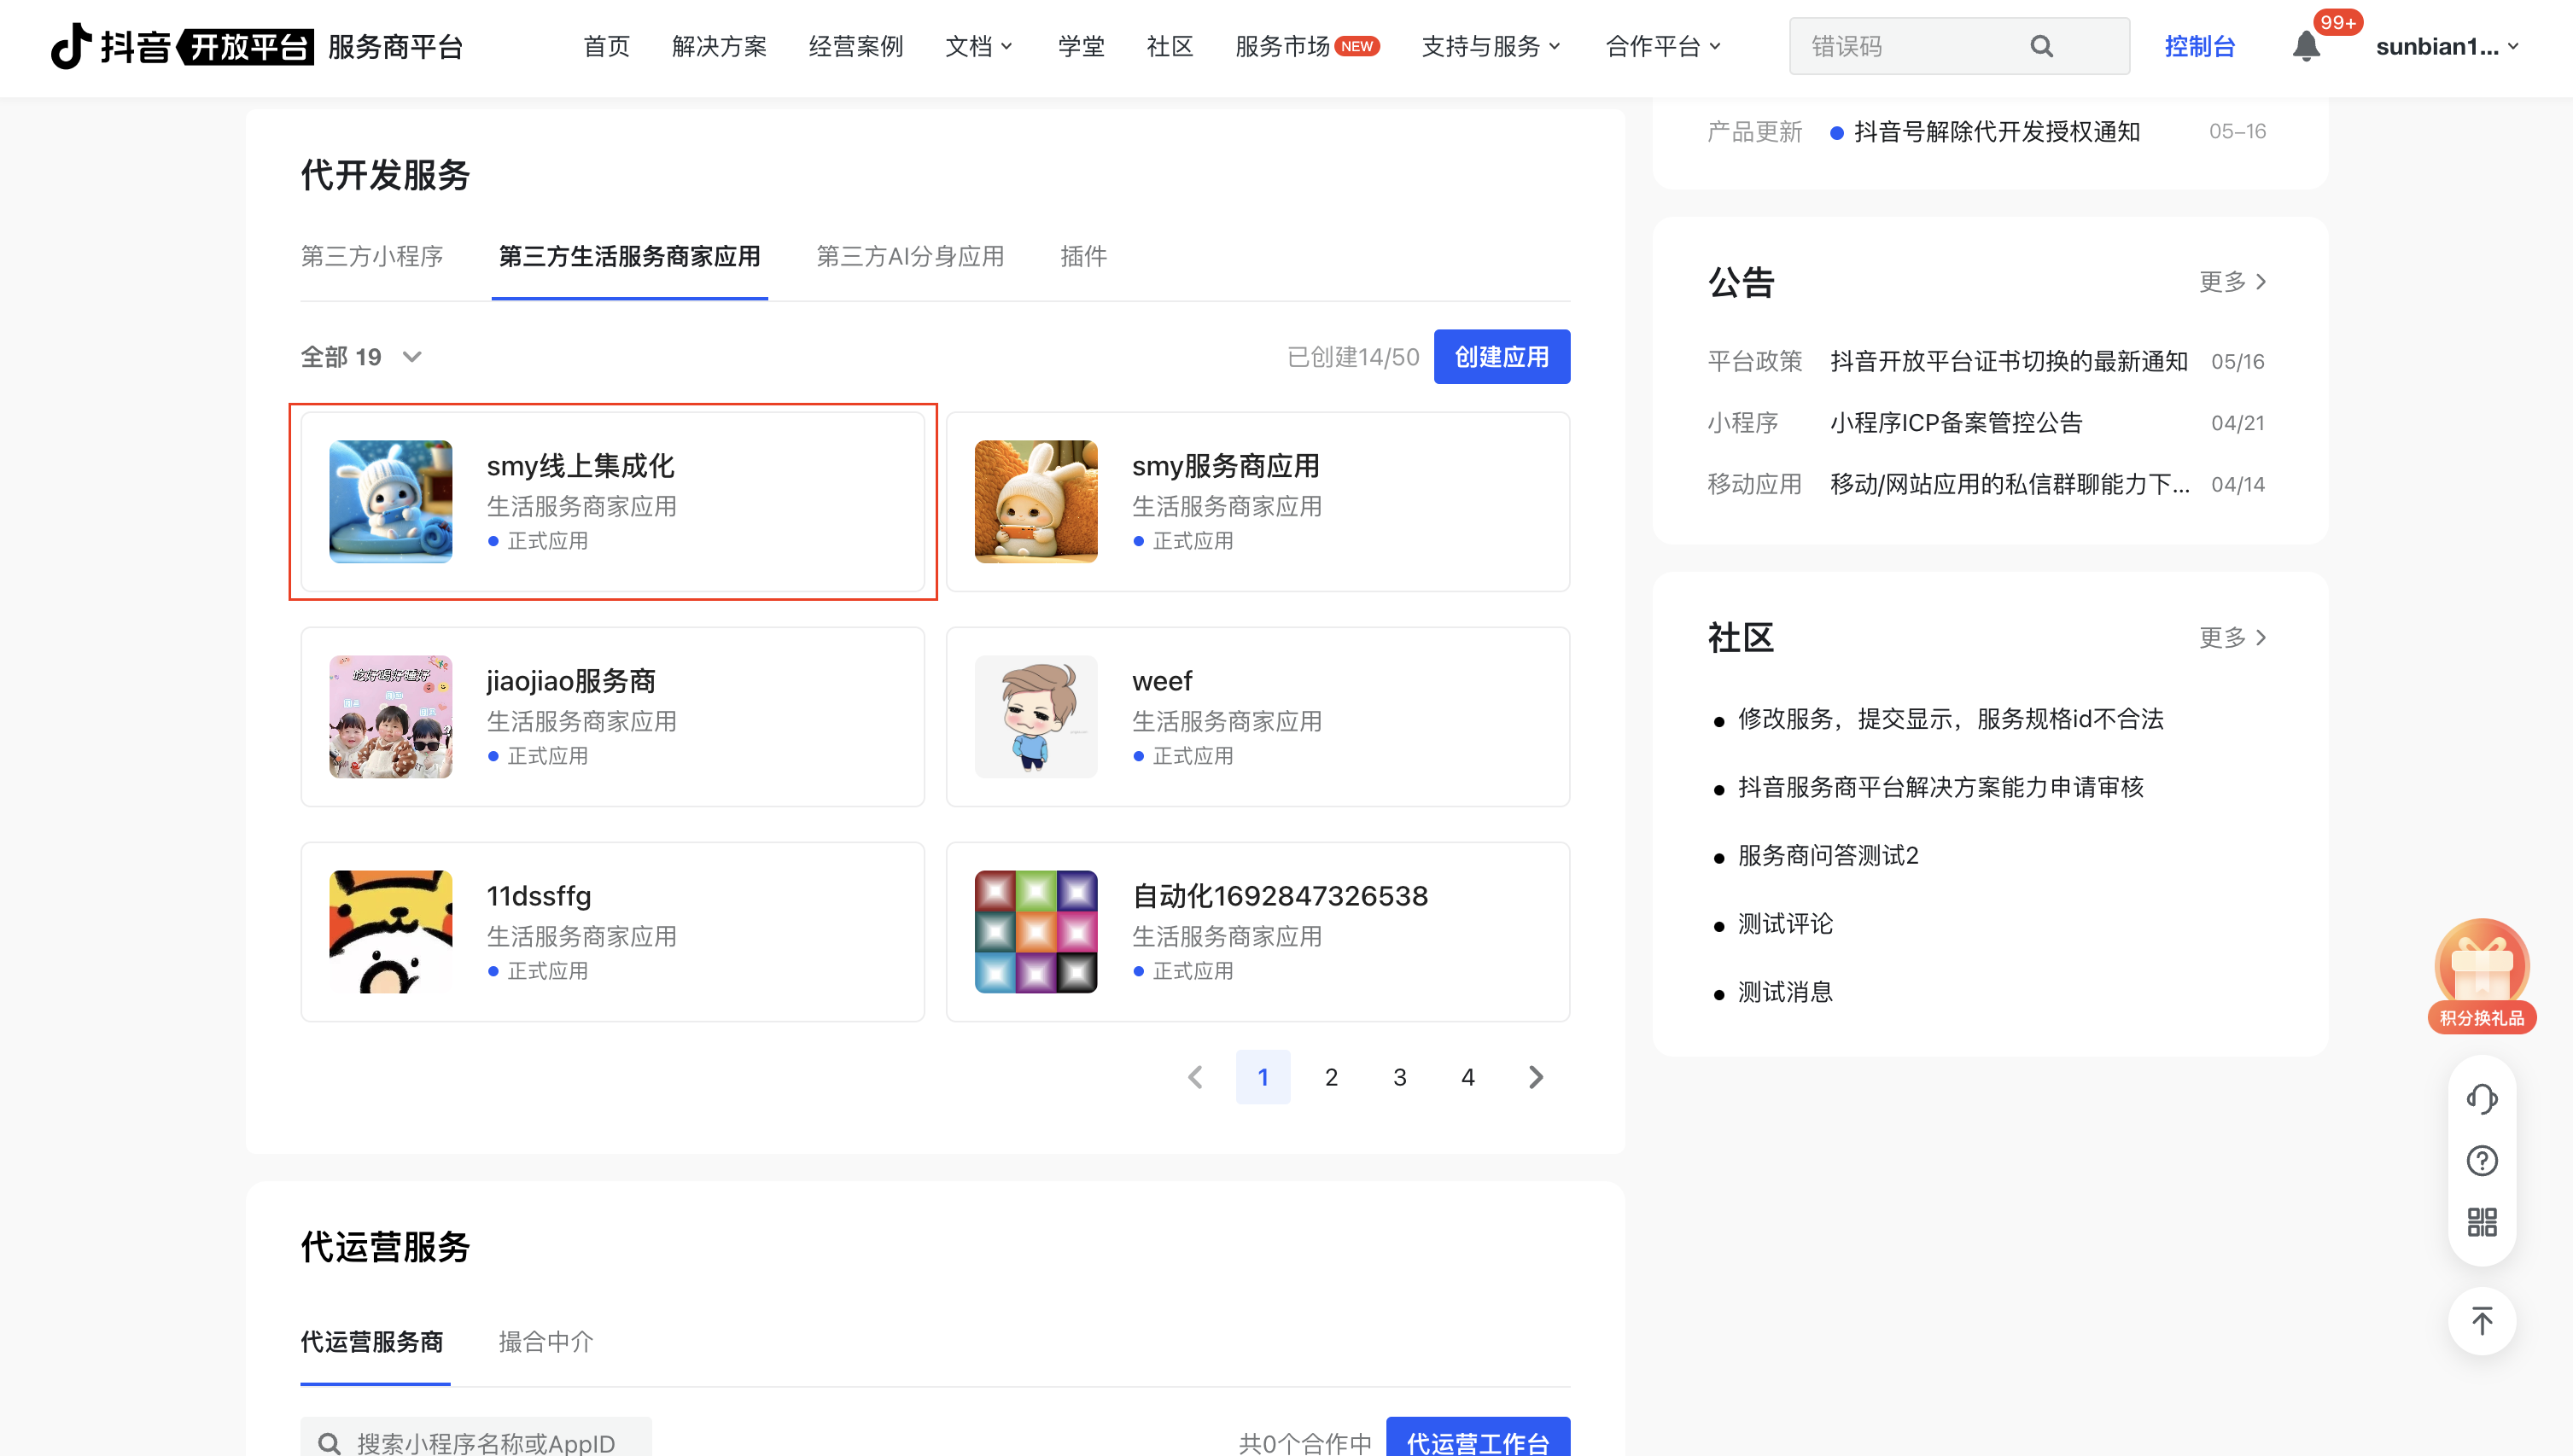Go to page 1 of apps

tap(1263, 1077)
